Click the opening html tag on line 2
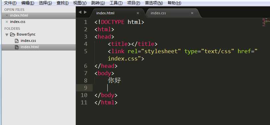Image resolution: width=270 pixels, height=125 pixels. tap(104, 30)
